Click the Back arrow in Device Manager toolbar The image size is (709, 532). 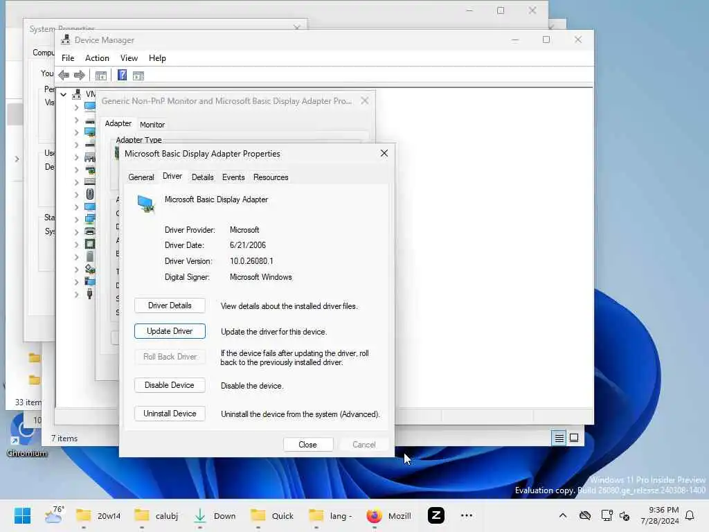[x=64, y=75]
